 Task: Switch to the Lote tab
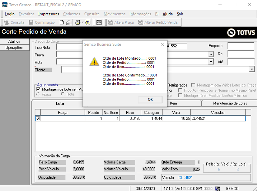(x=60, y=104)
